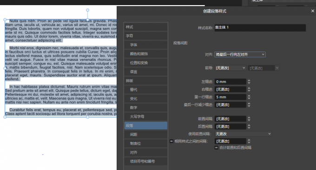316x170 pixels.
Task: Click paragraph starting 'Nulla quis nibh'
Action: 61,31
